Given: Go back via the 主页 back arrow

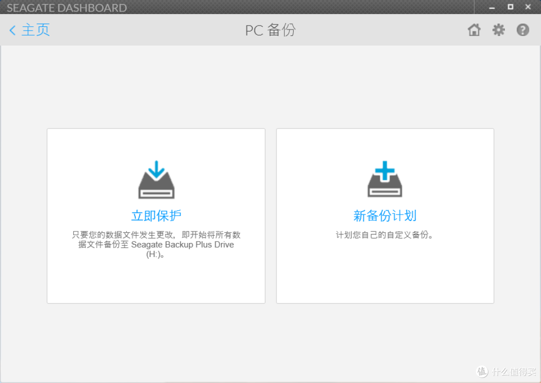Looking at the screenshot, I should [13, 30].
